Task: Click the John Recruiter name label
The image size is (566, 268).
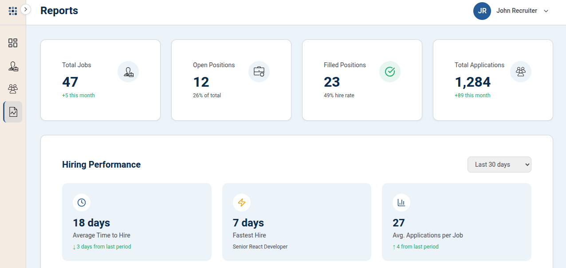Action: point(517,11)
